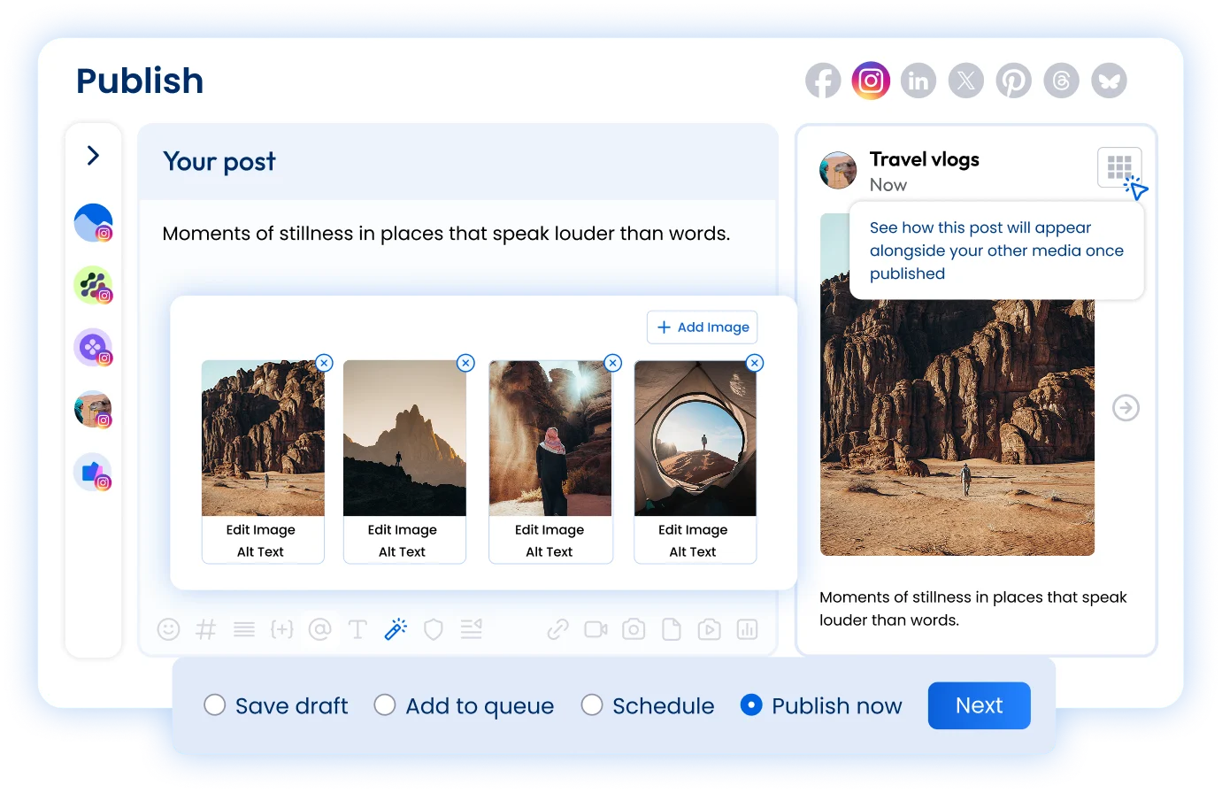Select the Instagram platform icon
1222x793 pixels.
pos(871,80)
